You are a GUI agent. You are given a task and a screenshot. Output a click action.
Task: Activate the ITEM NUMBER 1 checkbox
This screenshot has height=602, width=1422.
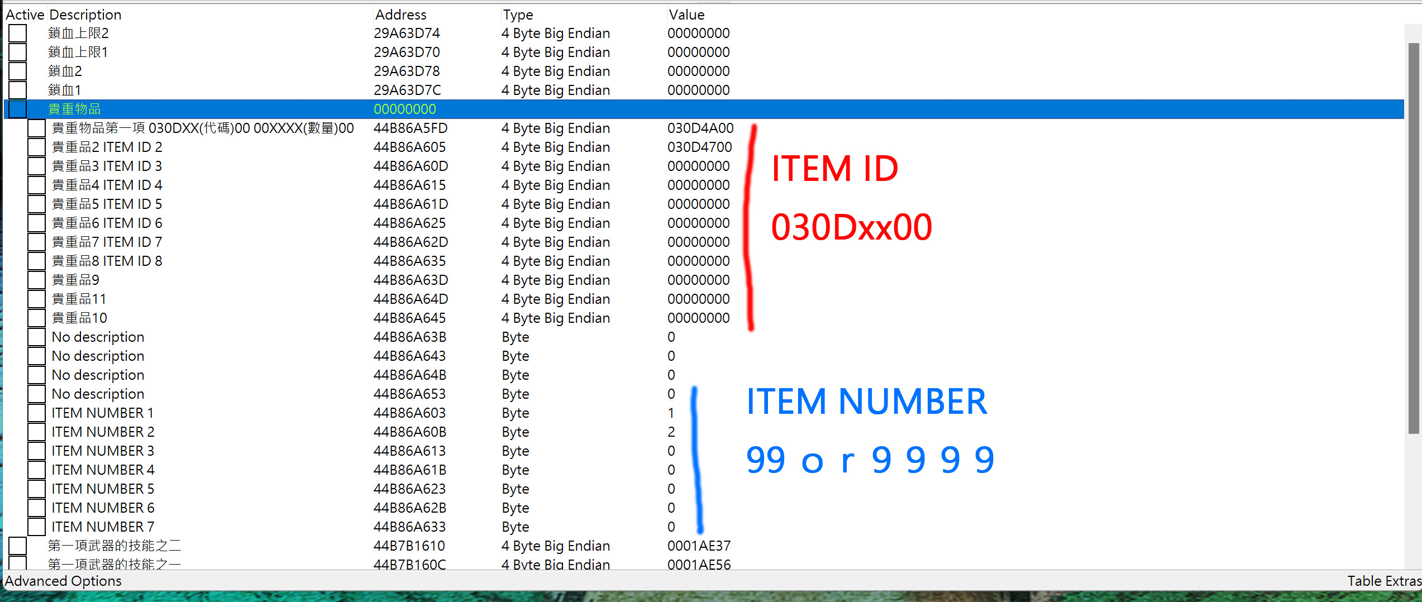[36, 413]
